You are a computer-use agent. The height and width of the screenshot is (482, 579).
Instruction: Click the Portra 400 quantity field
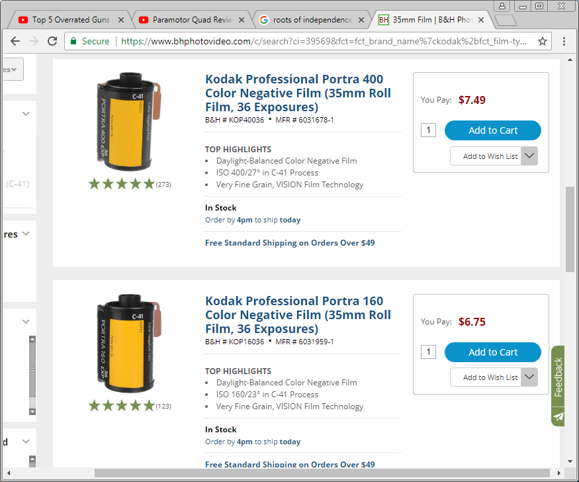pyautogui.click(x=428, y=130)
